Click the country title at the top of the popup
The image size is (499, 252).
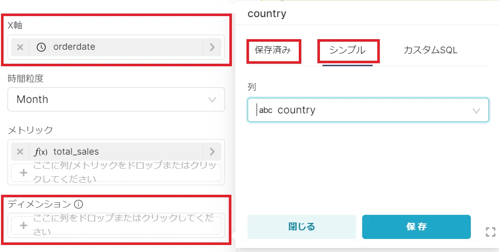267,14
